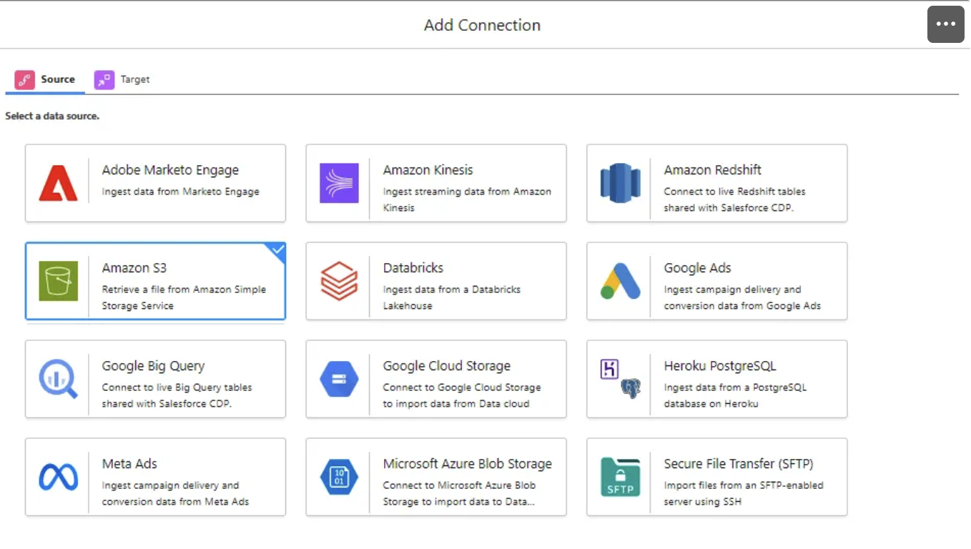Click the Amazon Redshift database icon

point(619,182)
